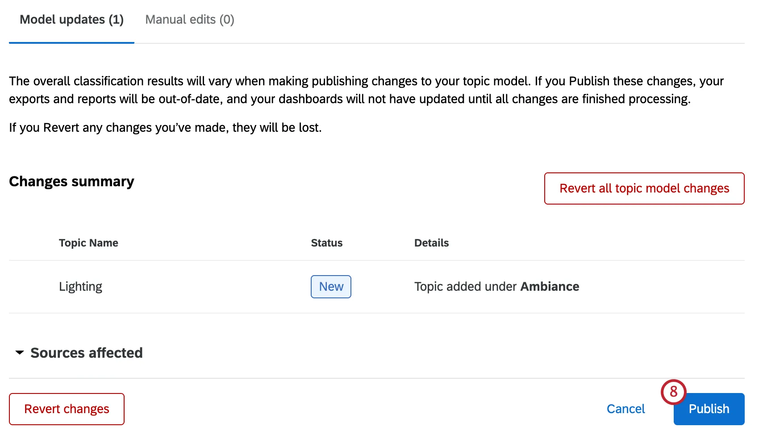The height and width of the screenshot is (435, 759).
Task: Click the New status badge
Action: tap(331, 287)
